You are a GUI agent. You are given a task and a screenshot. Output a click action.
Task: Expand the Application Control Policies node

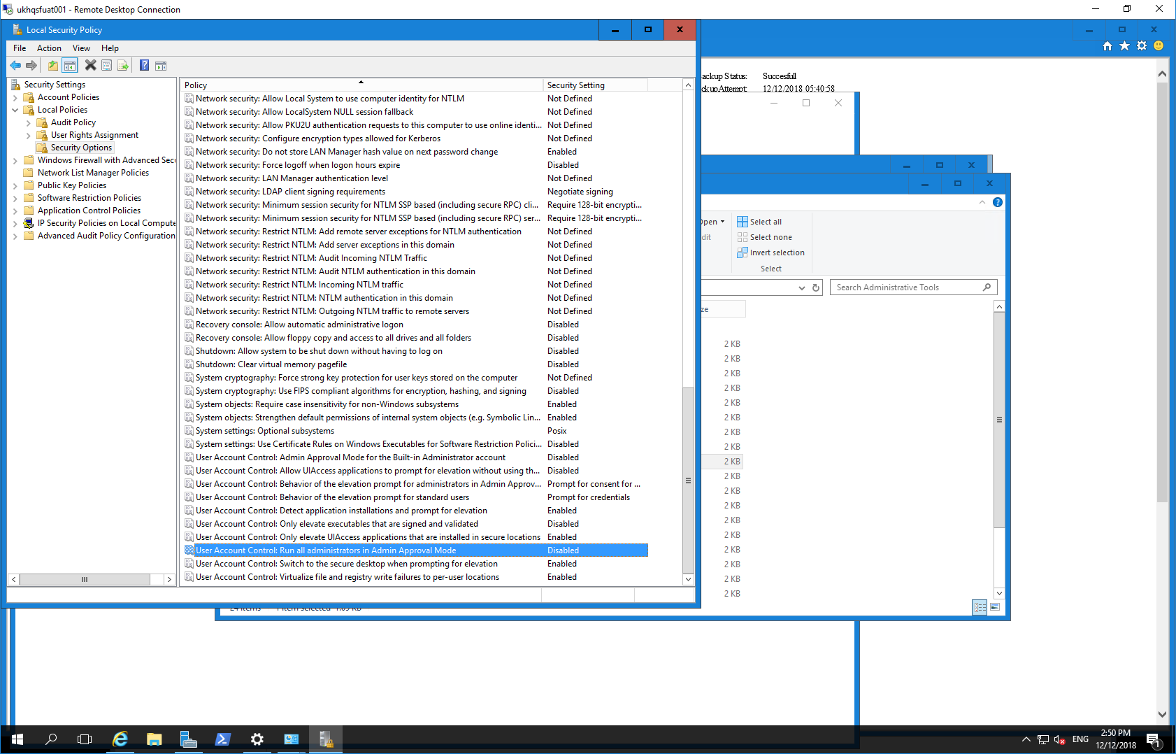point(15,211)
